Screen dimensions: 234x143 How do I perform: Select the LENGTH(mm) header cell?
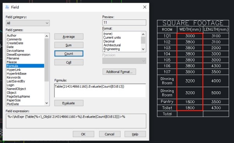coord(216,29)
